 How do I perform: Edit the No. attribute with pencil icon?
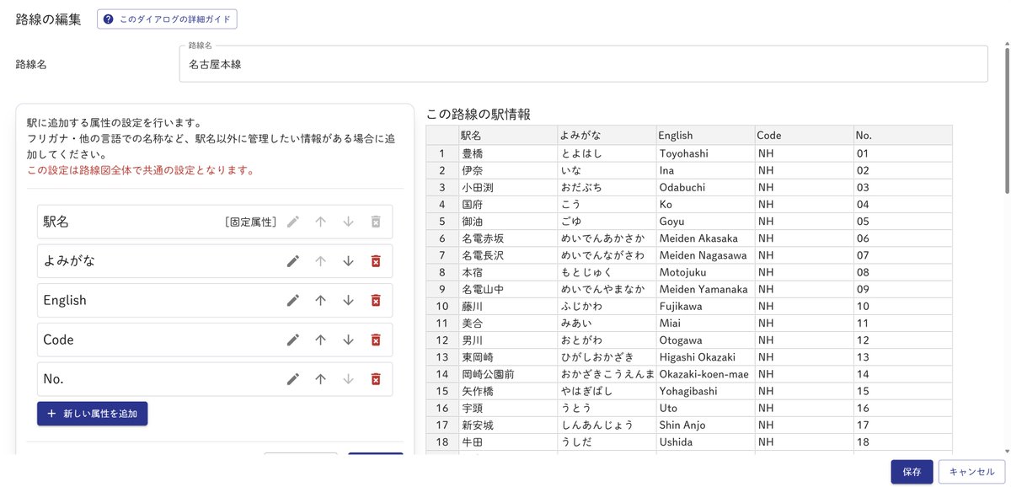pyautogui.click(x=292, y=379)
